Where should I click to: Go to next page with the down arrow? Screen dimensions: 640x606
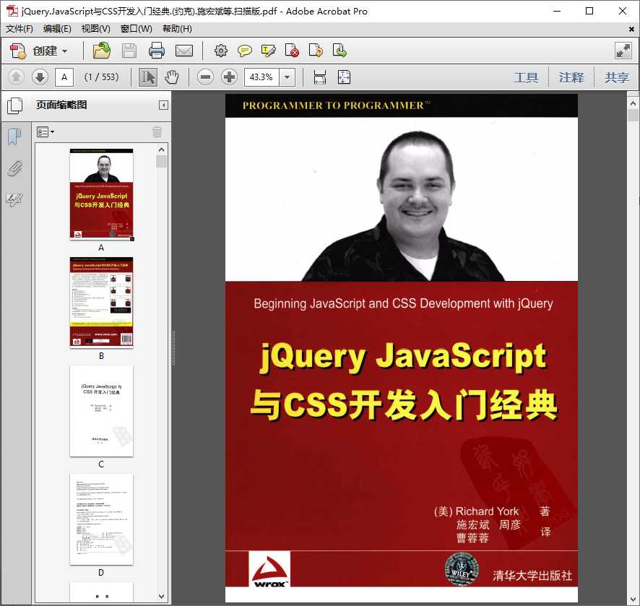(x=40, y=77)
